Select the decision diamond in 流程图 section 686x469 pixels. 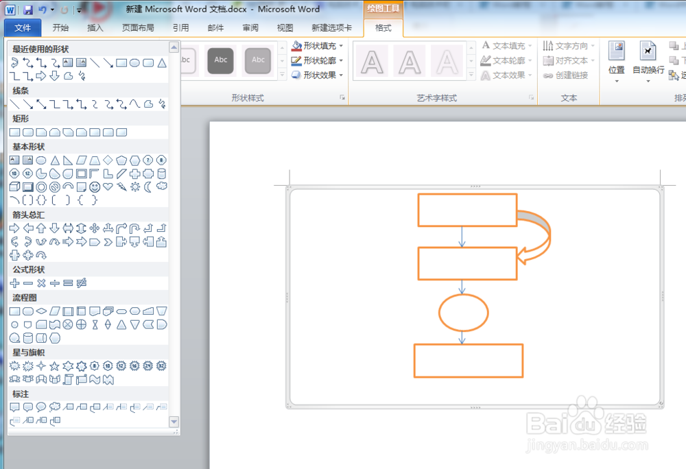41,311
